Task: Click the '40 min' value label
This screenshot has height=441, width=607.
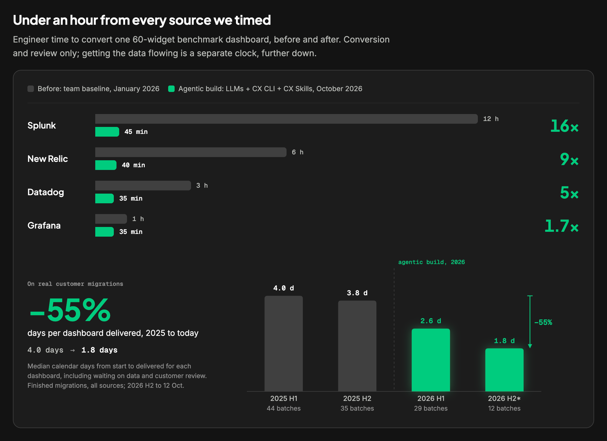Action: 133,165
